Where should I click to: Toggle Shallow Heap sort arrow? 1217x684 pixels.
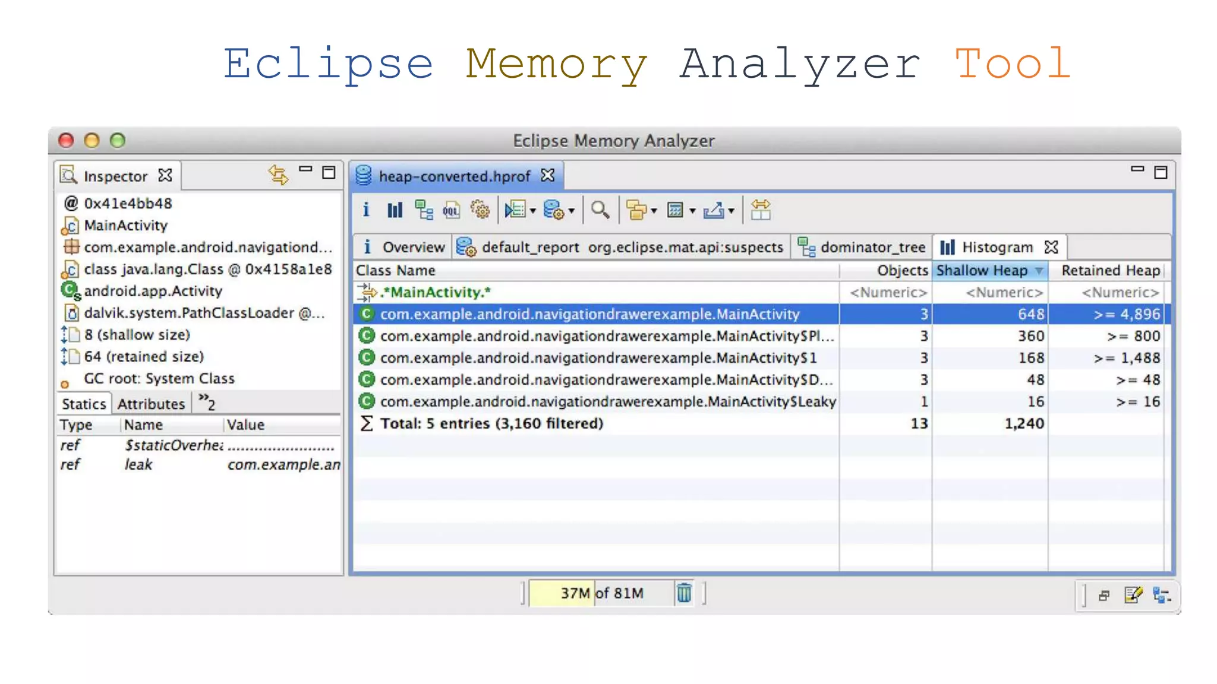pyautogui.click(x=1039, y=271)
